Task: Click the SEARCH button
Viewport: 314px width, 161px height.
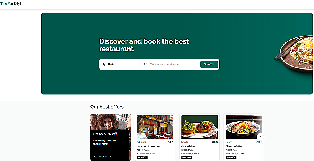Action: pos(209,64)
